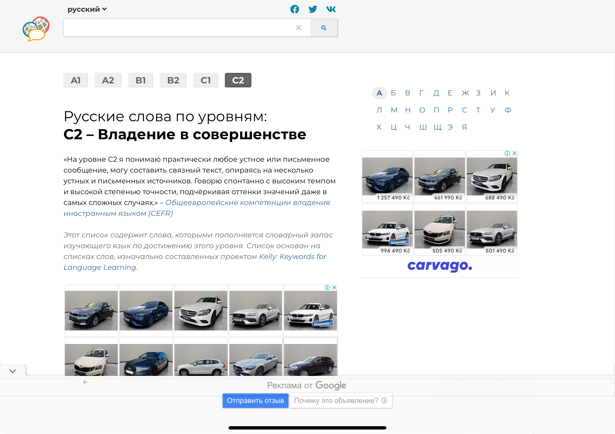Select letter Я in alphabet index
The height and width of the screenshot is (434, 615).
click(464, 127)
